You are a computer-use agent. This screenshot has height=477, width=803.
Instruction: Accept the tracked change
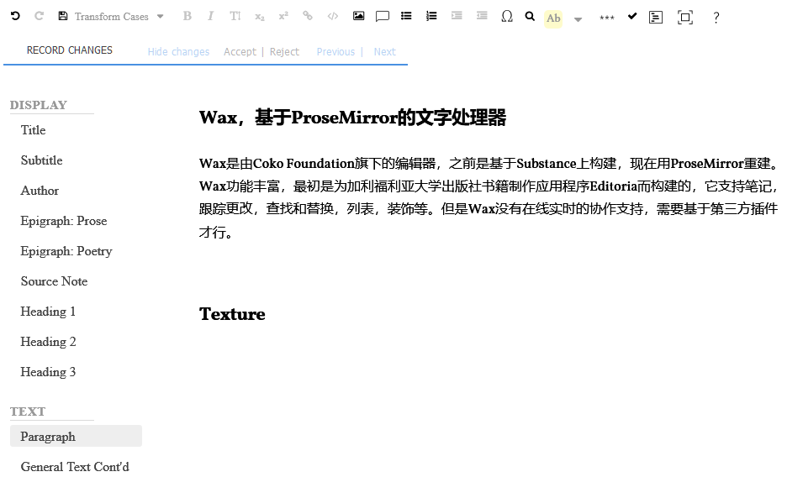(x=240, y=51)
